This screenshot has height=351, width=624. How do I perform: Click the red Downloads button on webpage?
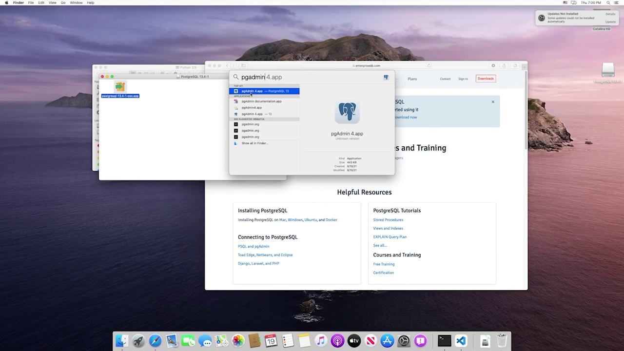click(485, 78)
